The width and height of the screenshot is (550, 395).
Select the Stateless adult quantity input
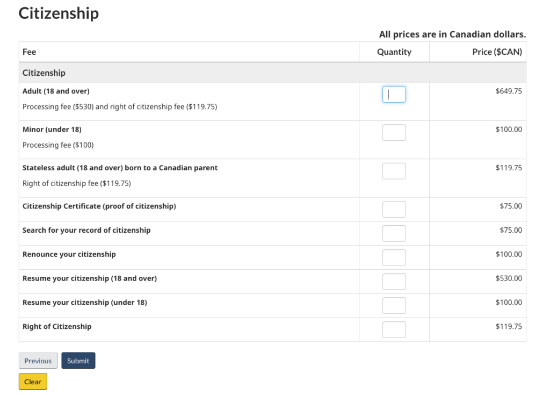(394, 171)
